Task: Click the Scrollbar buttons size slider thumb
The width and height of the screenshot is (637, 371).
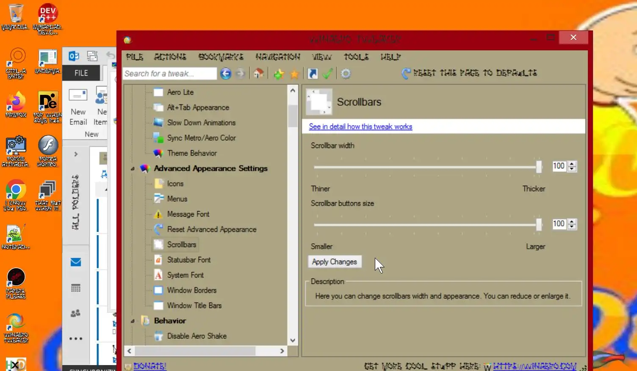Action: [x=539, y=224]
